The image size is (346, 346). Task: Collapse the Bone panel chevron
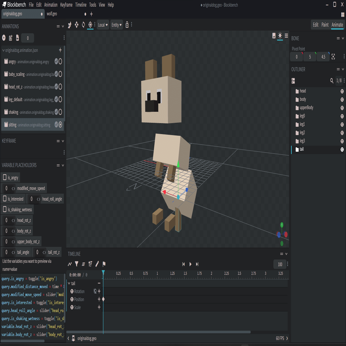[x=343, y=38]
